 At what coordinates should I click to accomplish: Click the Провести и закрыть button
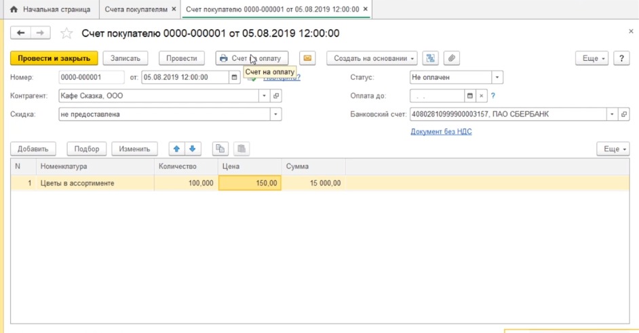(x=54, y=58)
